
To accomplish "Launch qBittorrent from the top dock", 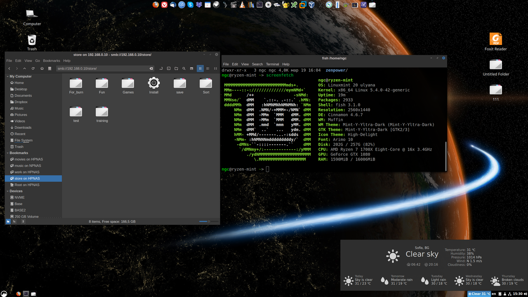I will [x=181, y=5].
